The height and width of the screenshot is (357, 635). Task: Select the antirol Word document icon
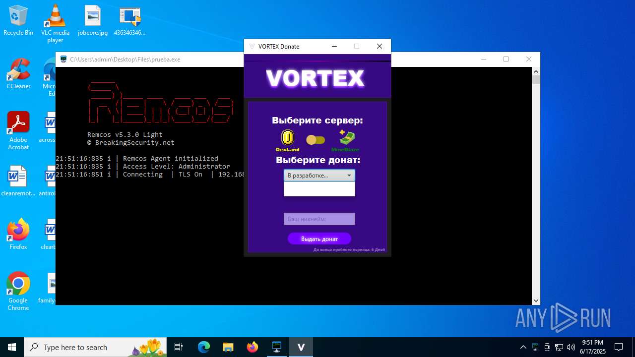click(48, 181)
